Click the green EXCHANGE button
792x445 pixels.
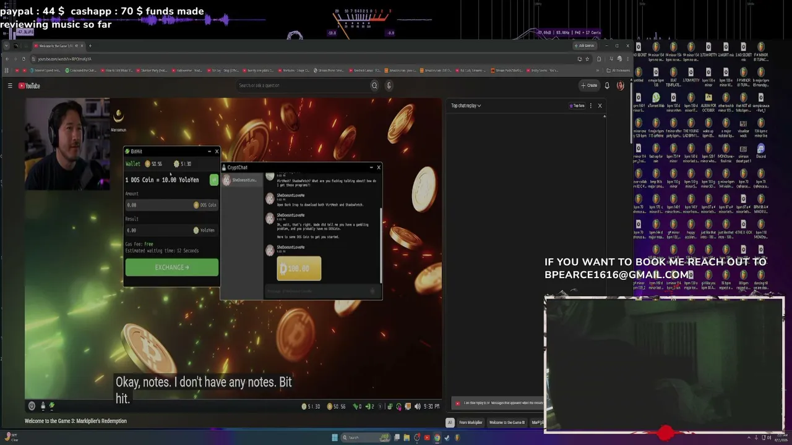pyautogui.click(x=172, y=268)
